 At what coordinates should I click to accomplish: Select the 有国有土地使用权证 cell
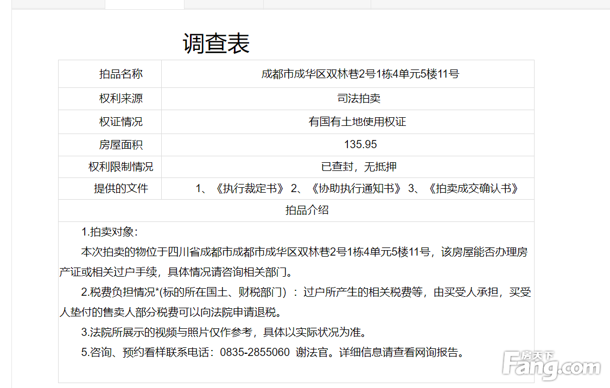coord(357,122)
